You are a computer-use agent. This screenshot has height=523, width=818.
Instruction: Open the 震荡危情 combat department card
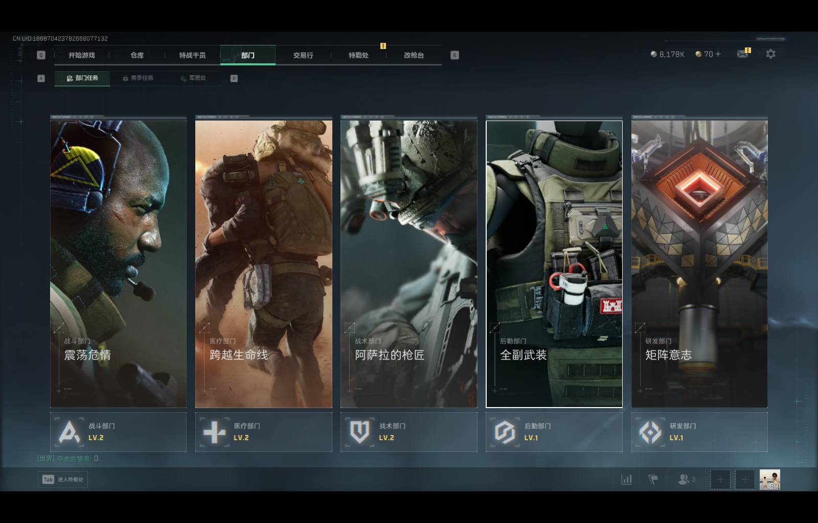coord(118,264)
